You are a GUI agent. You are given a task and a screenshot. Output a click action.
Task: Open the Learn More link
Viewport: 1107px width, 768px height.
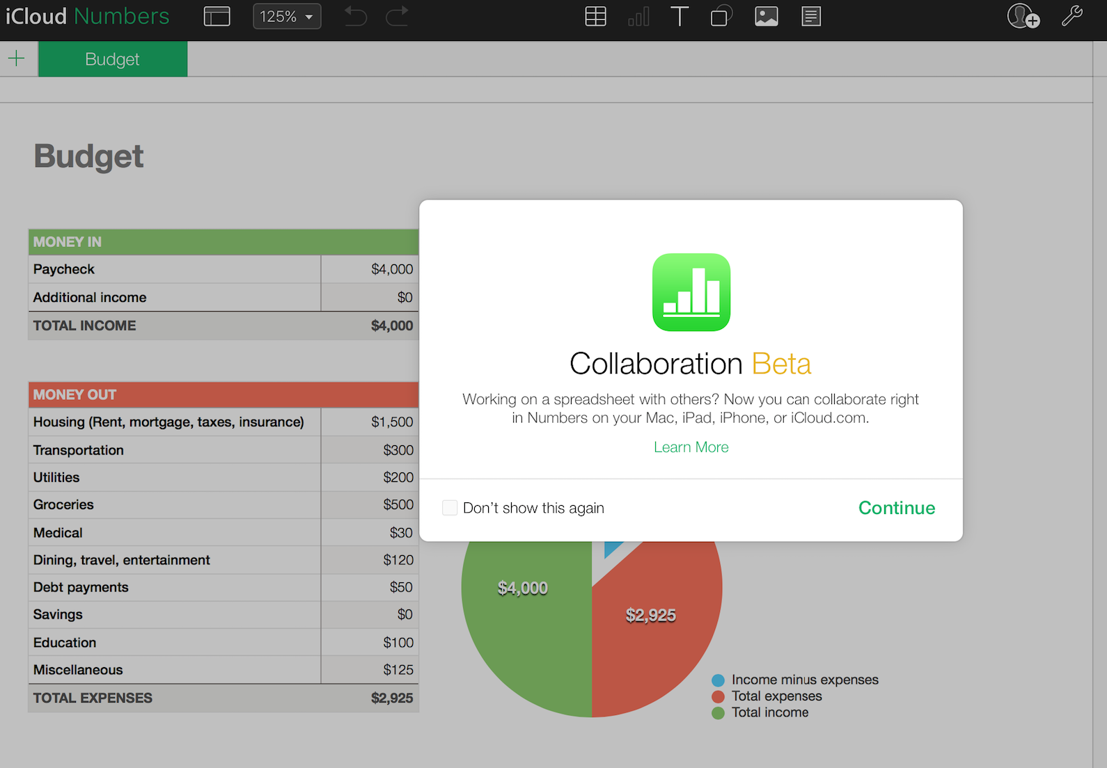[x=691, y=447]
